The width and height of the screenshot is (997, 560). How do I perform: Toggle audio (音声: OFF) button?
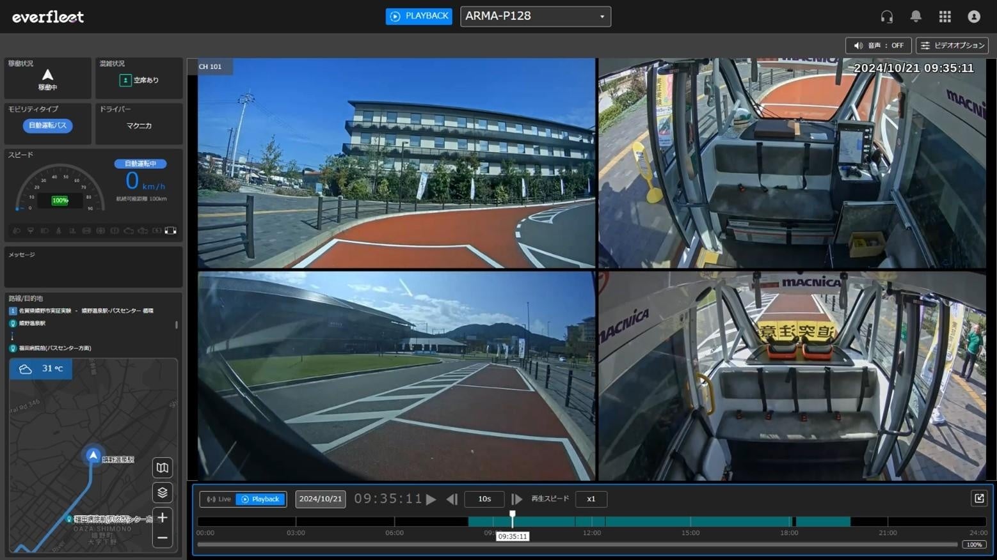click(x=878, y=45)
